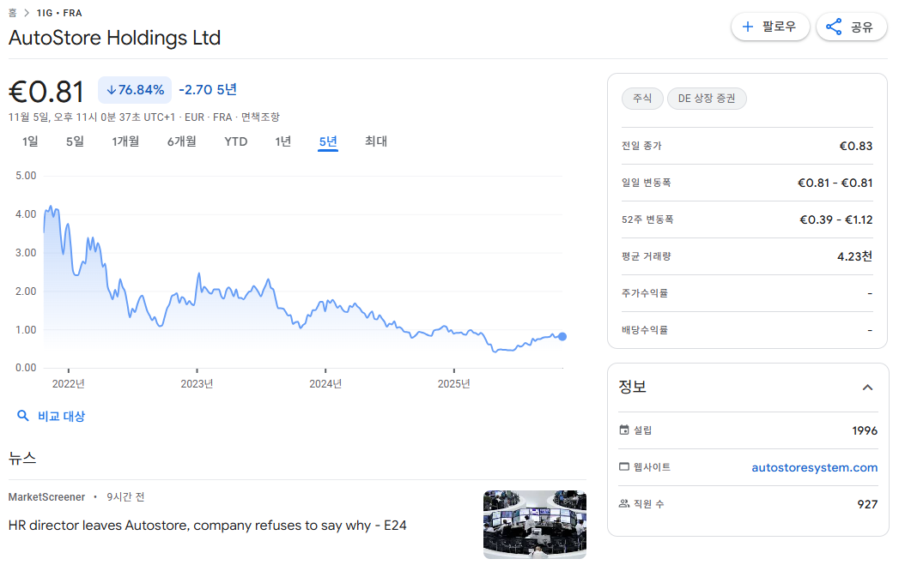
Task: Click the 주식 category chip
Action: (x=642, y=99)
